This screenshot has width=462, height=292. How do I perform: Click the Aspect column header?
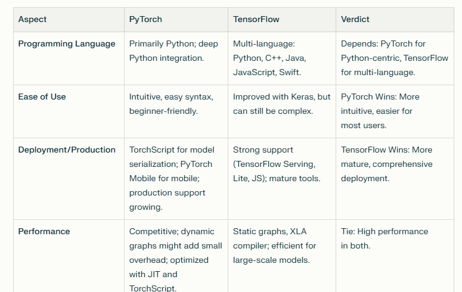coord(32,19)
